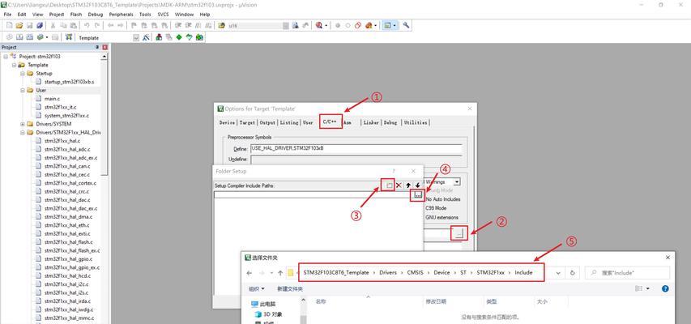Screen dimensions: 691x324
Task: Open the File menu
Action: tap(7, 14)
